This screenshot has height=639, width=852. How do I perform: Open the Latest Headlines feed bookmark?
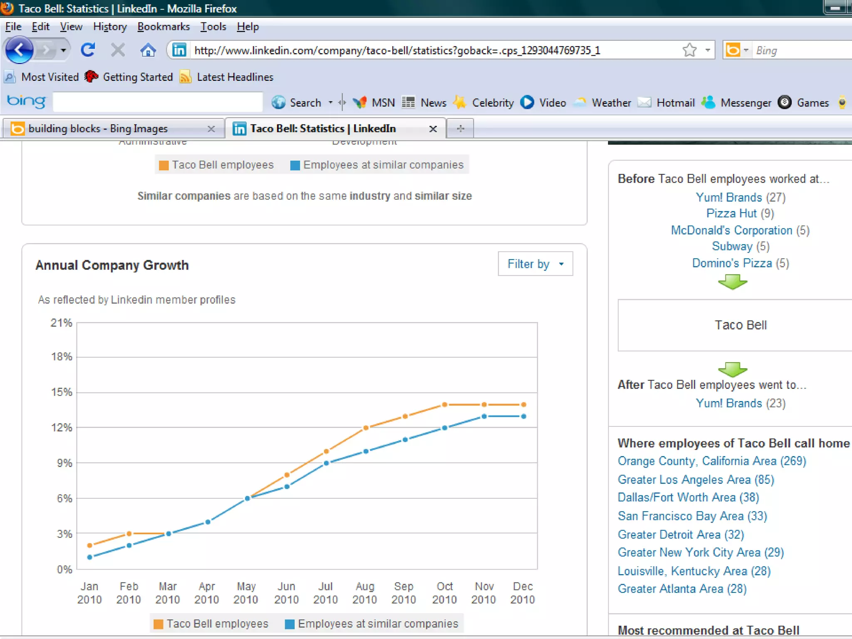click(227, 77)
